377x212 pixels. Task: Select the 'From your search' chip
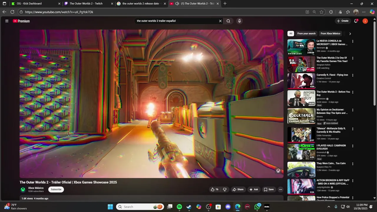pos(306,34)
